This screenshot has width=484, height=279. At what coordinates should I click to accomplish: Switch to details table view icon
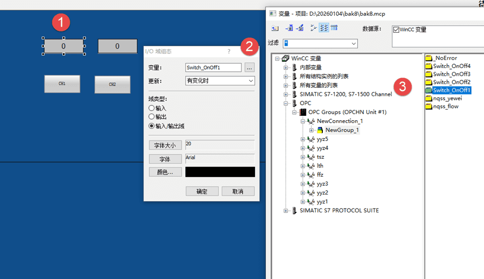334,28
